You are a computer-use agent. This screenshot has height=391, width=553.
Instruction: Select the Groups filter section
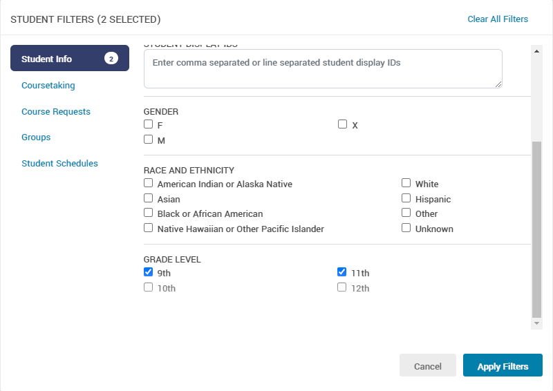point(36,137)
